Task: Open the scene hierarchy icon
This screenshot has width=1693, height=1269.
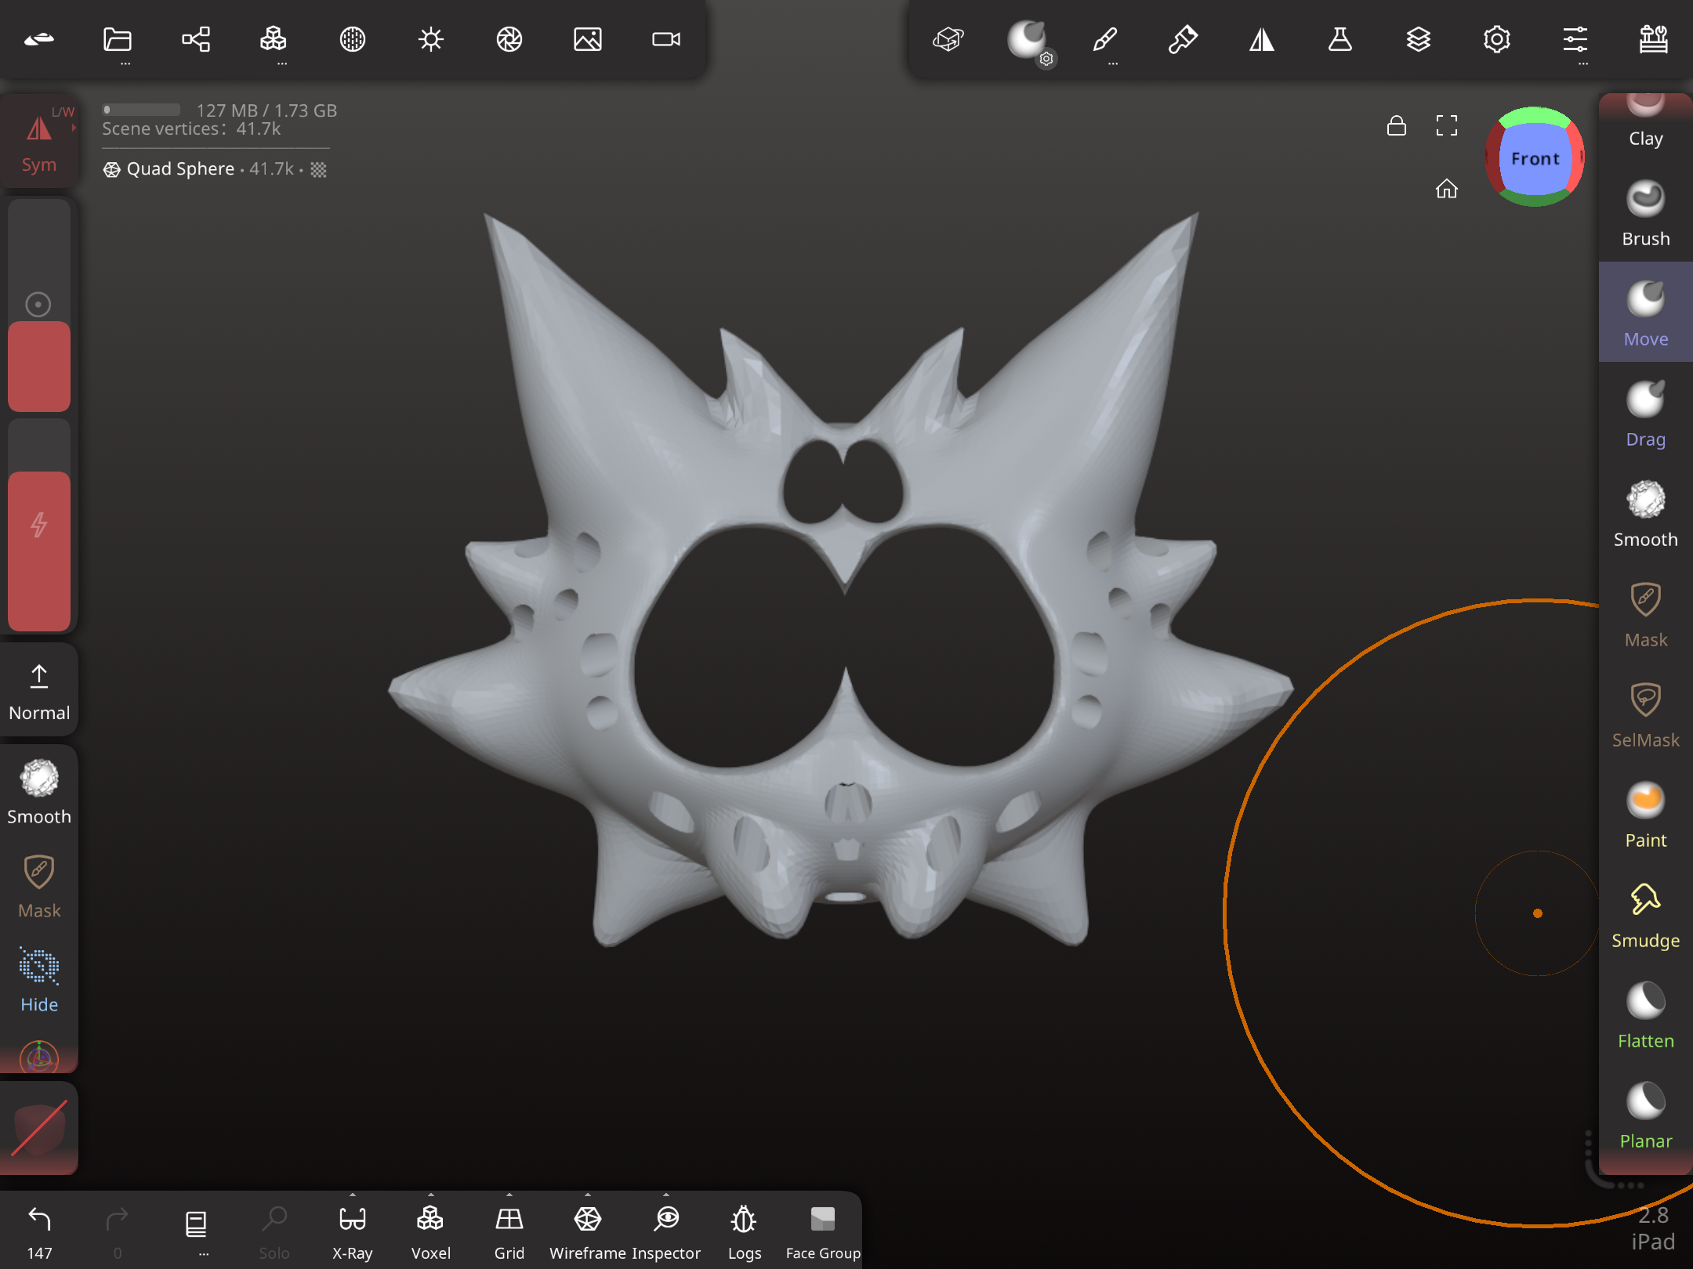Action: click(196, 39)
